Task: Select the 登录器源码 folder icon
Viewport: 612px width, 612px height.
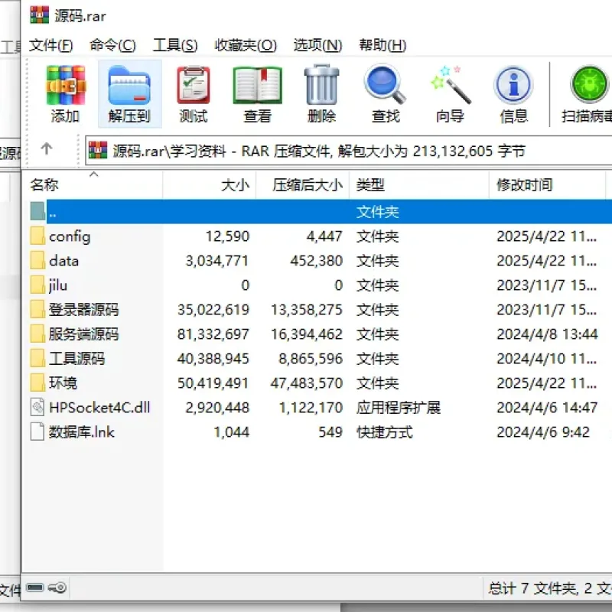Action: (37, 309)
